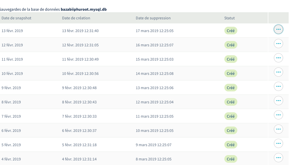The image size is (295, 165).
Task: Click the 'Date de suppression' column header
Action: [153, 18]
